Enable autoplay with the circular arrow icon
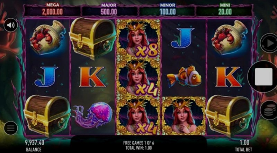This screenshot has width=277, height=153. (269, 43)
